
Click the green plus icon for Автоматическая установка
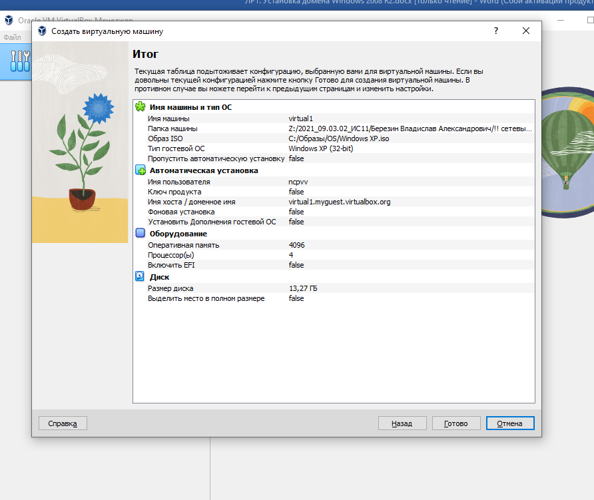point(140,170)
